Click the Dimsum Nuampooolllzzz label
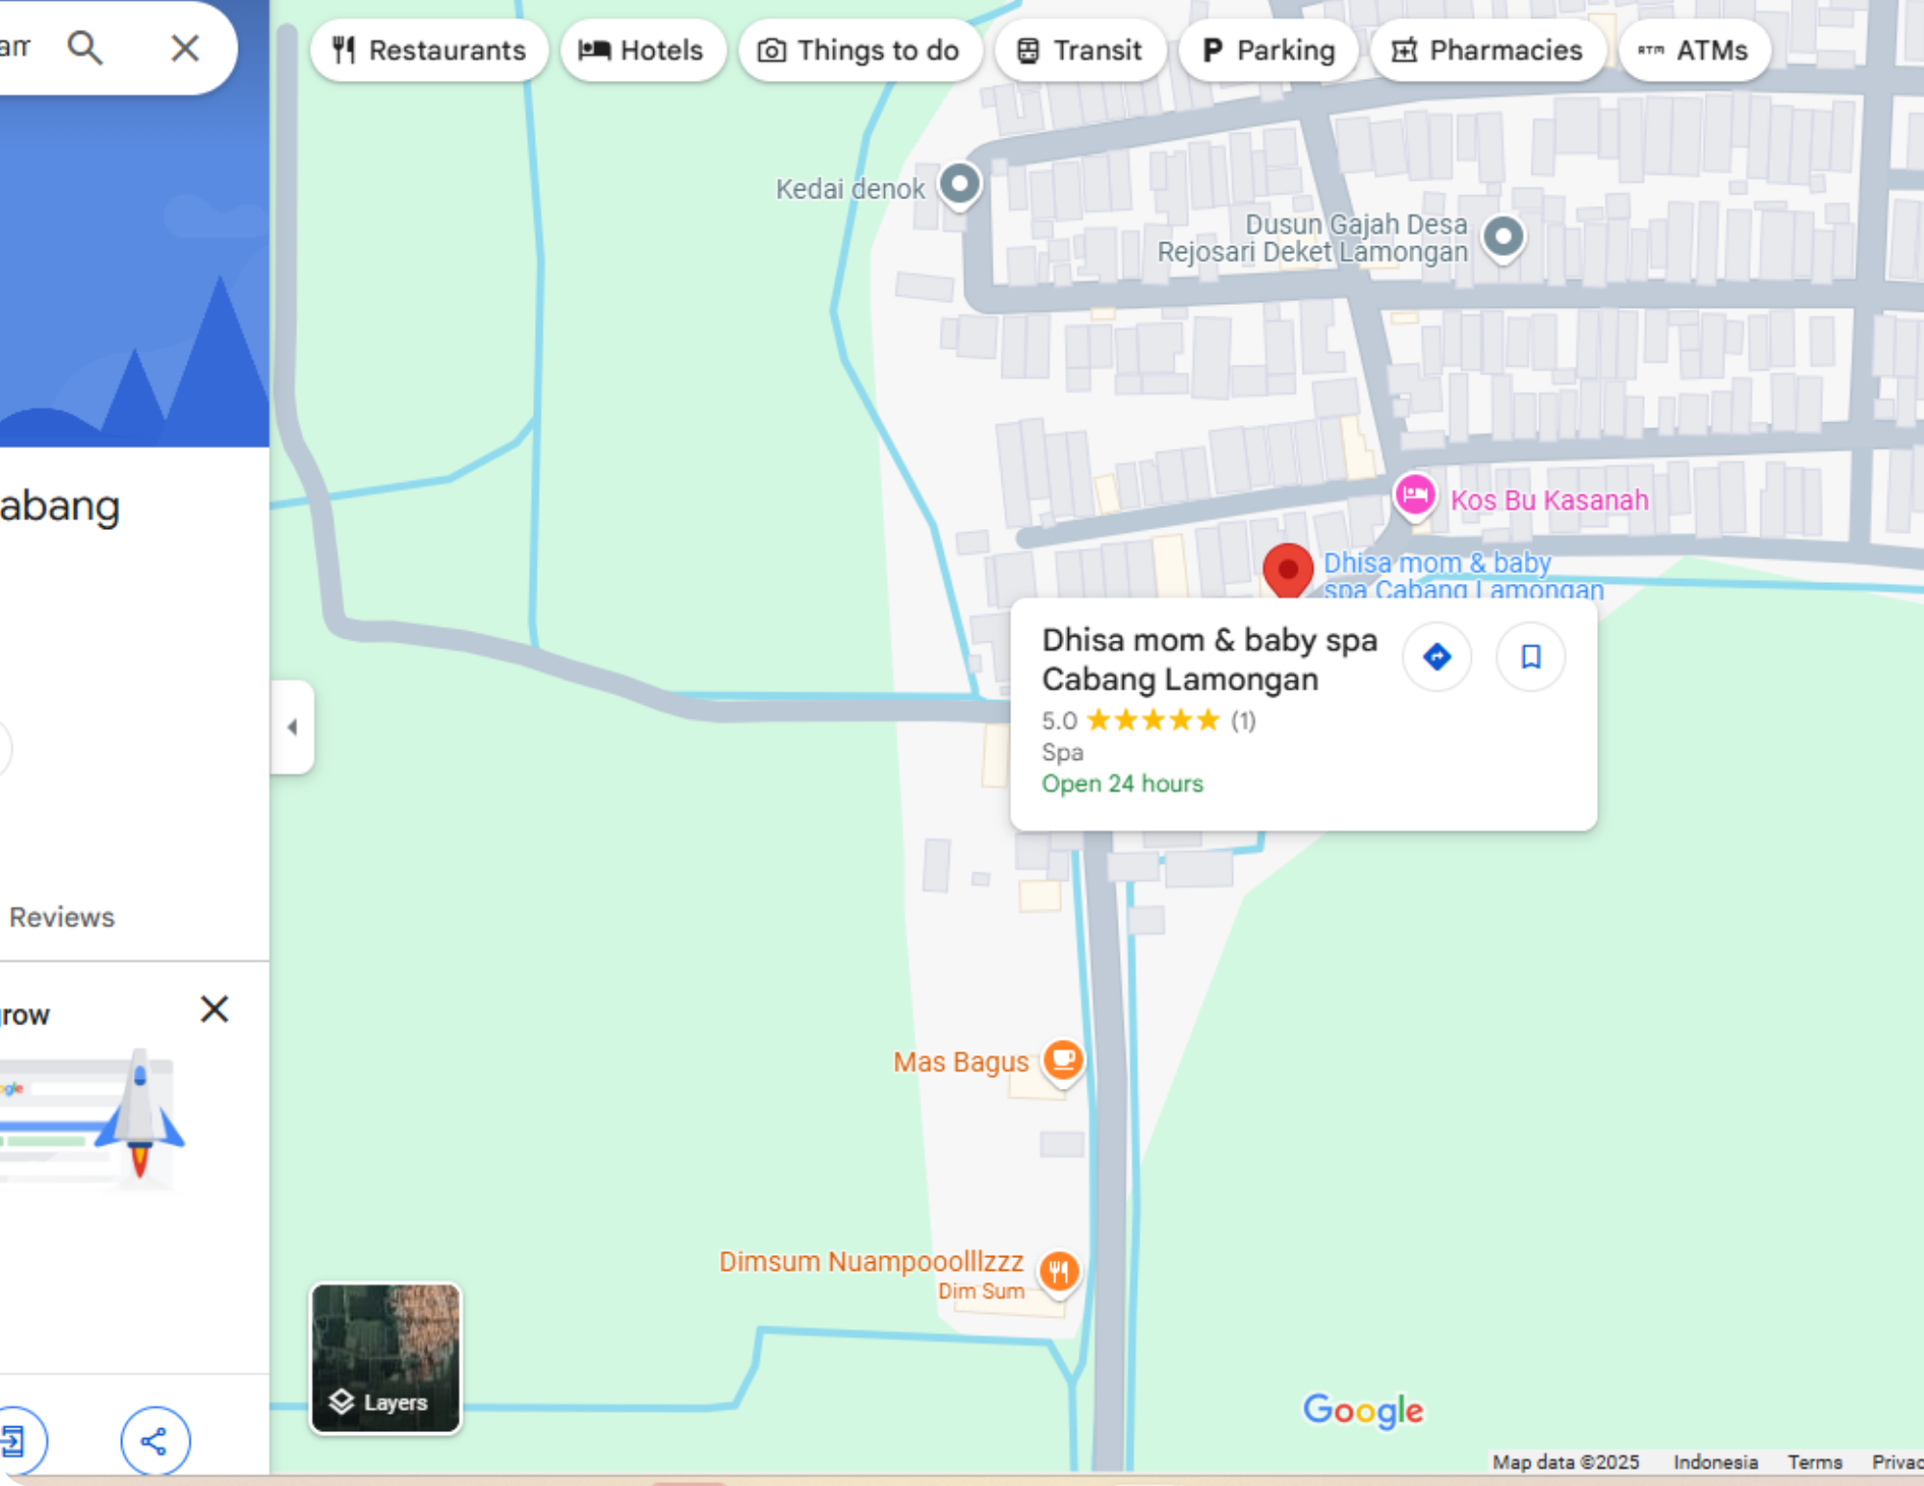Viewport: 1924px width, 1486px height. pos(872,1261)
